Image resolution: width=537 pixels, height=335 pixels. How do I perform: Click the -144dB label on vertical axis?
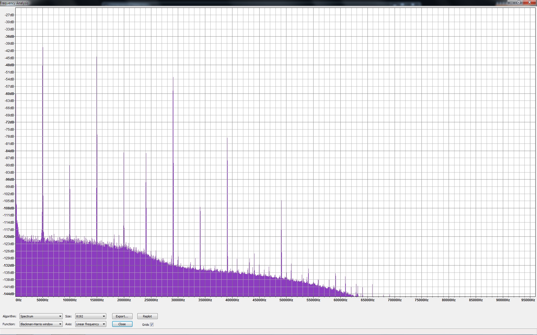click(8, 294)
